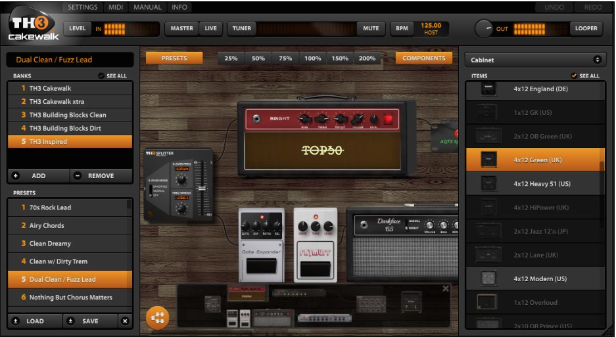Click the 125.00 HOST tempo value

(x=431, y=28)
